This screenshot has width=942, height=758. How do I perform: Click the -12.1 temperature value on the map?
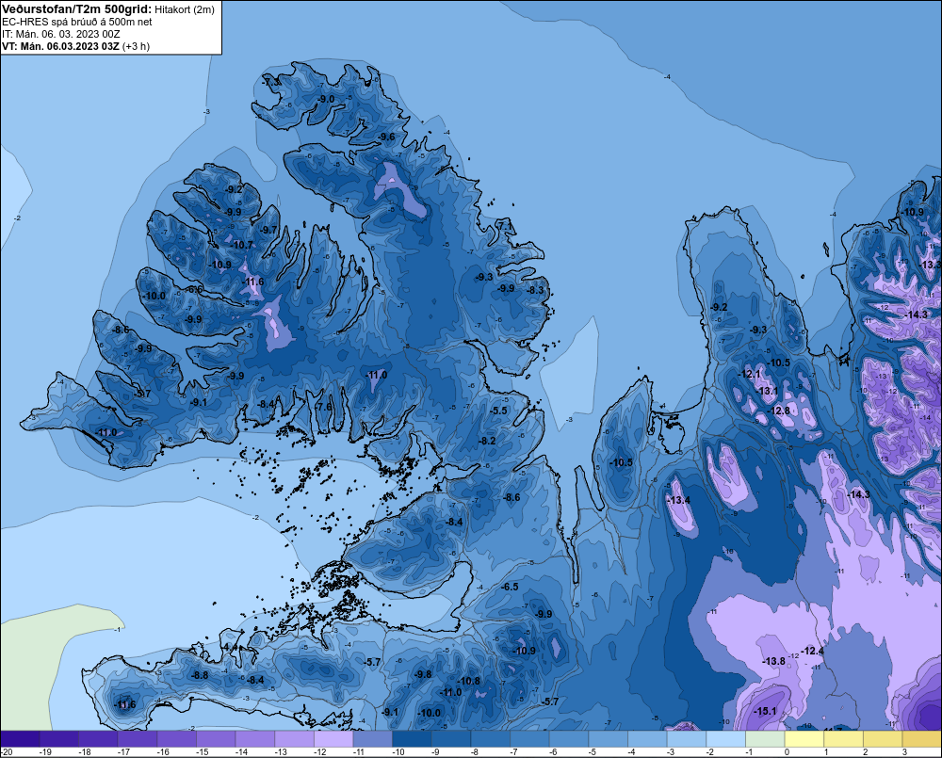751,374
